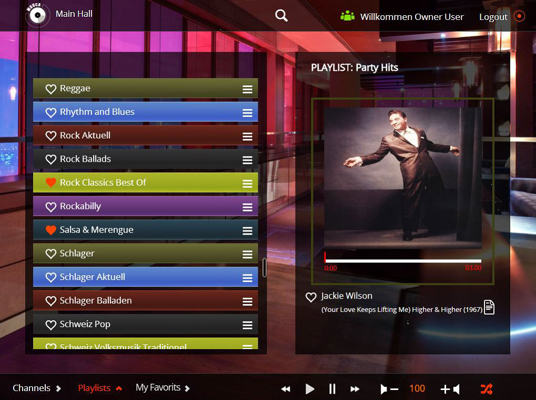The width and height of the screenshot is (536, 400).
Task: Expand the My Favorits menu
Action: coord(163,388)
